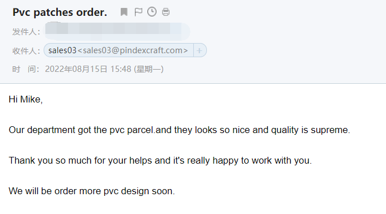Viewport: 386px width, 214px height.
Task: Click the word parcel in the body text
Action: pos(140,130)
